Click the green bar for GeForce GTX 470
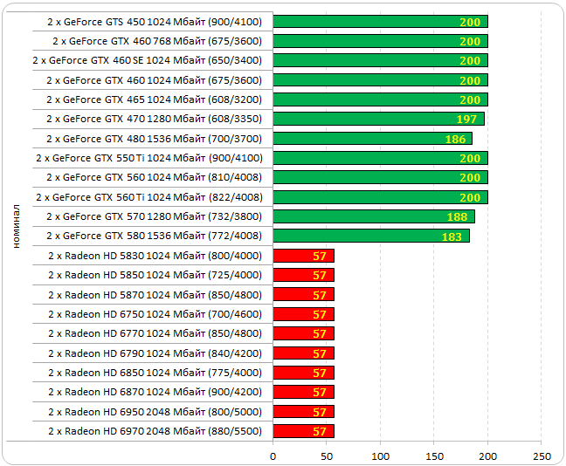 (379, 119)
